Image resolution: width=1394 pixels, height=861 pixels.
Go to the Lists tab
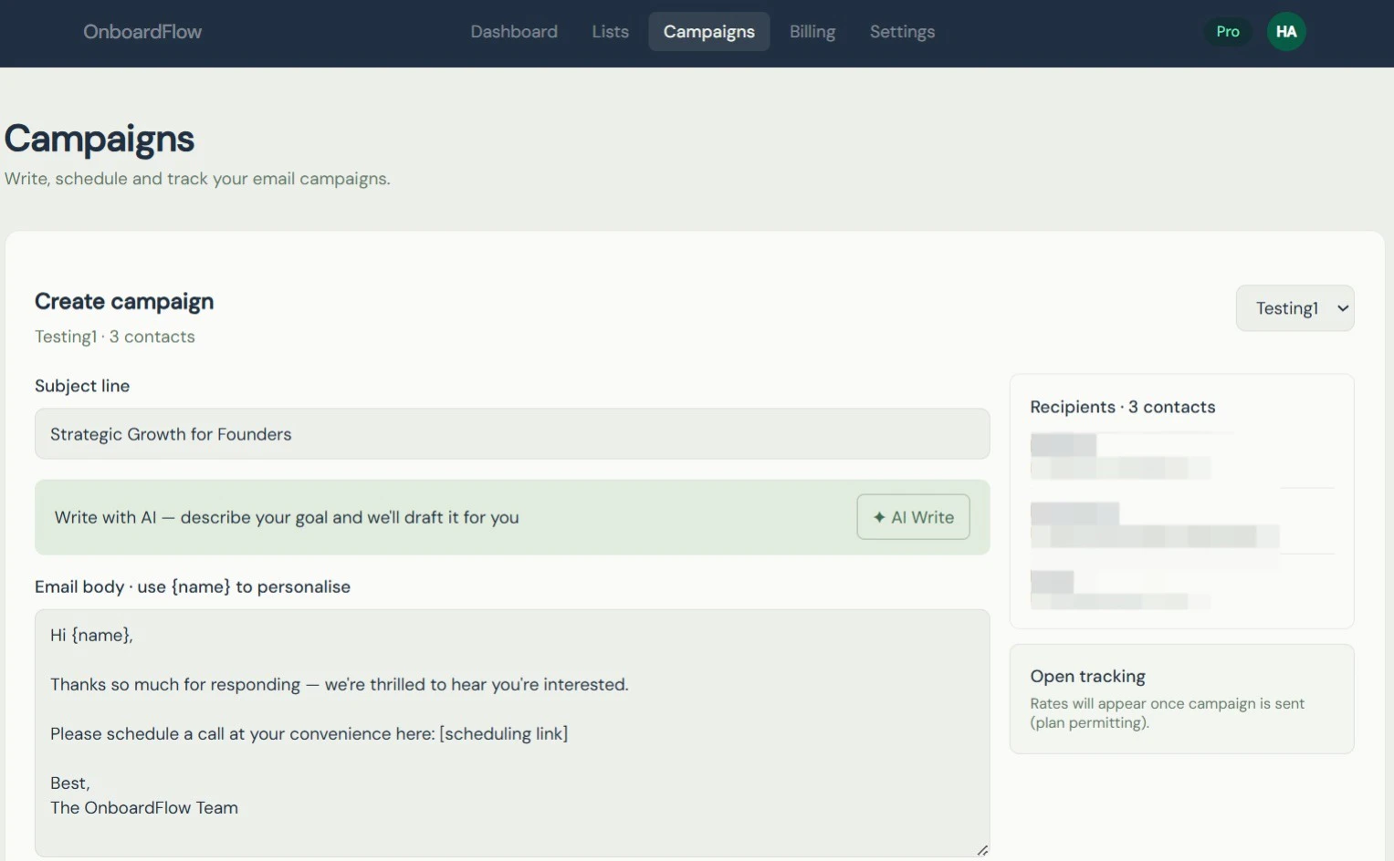click(x=610, y=32)
